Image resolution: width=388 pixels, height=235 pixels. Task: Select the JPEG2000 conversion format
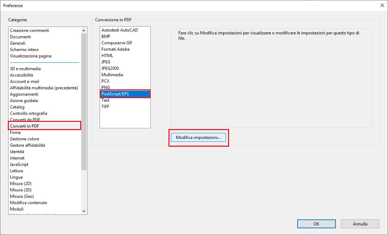pos(110,68)
